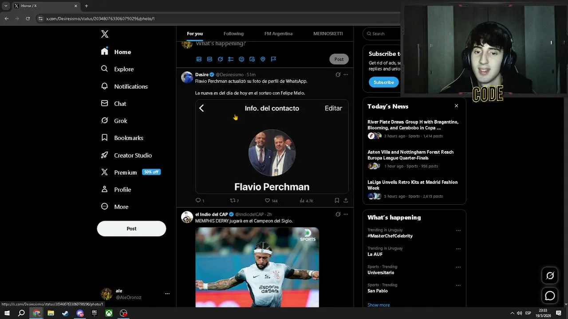Open the More menu in the sidebar
The height and width of the screenshot is (319, 568).
tap(115, 207)
